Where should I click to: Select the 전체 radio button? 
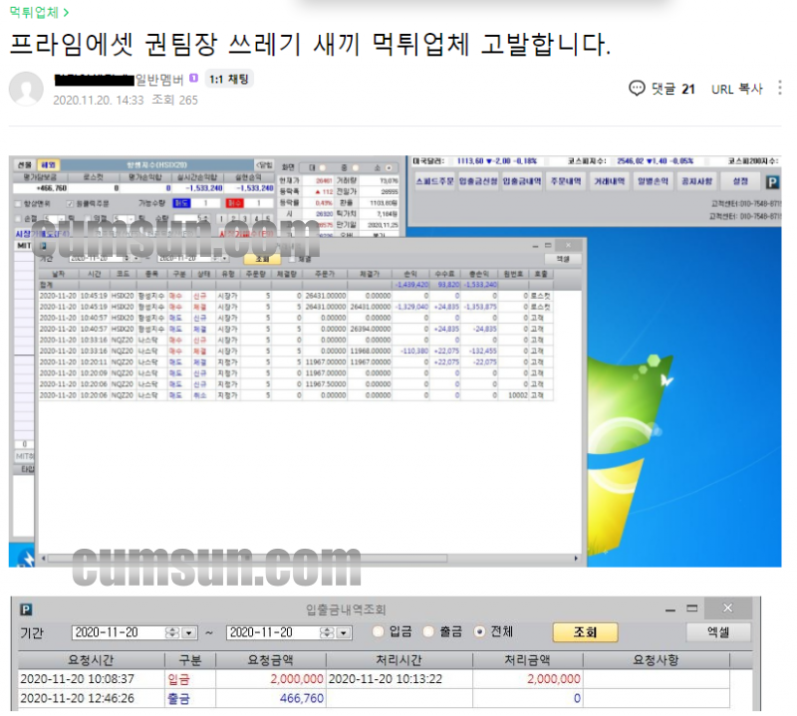click(480, 632)
